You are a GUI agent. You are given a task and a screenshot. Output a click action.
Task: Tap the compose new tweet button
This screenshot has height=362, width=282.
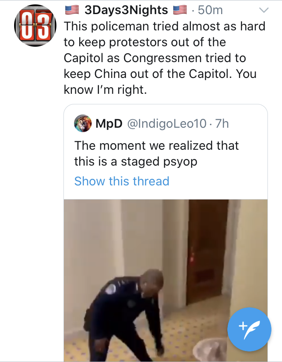click(x=249, y=329)
